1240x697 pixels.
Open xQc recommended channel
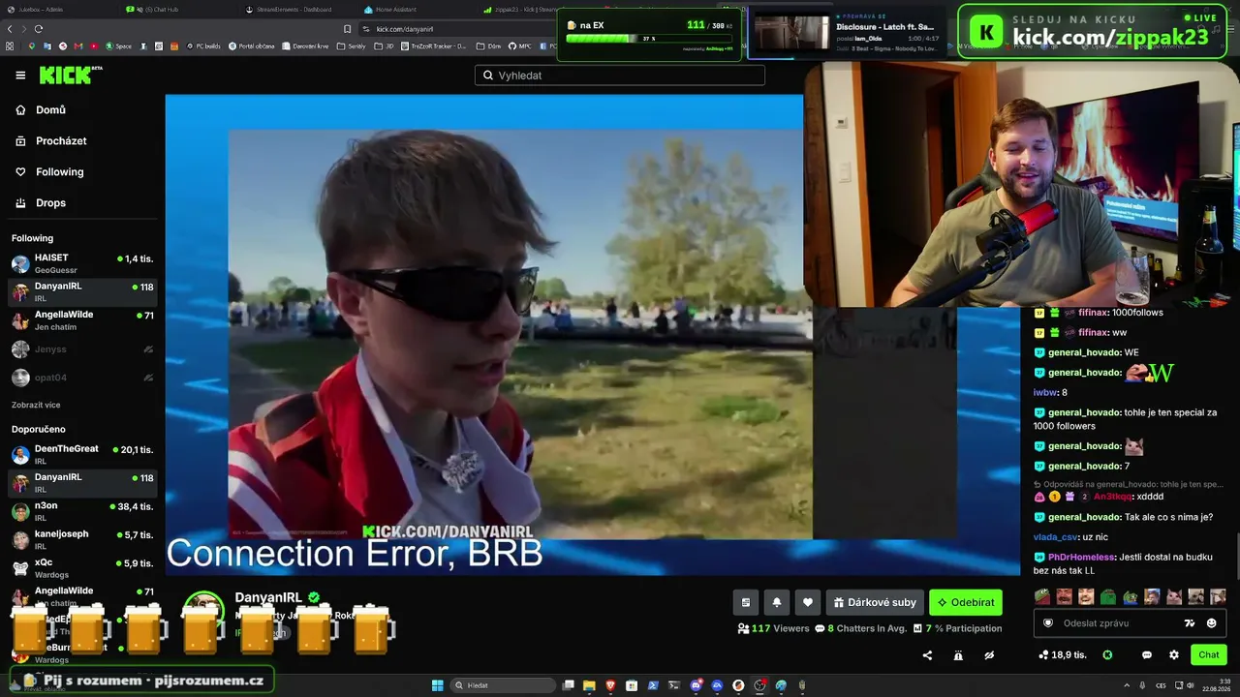click(82, 567)
